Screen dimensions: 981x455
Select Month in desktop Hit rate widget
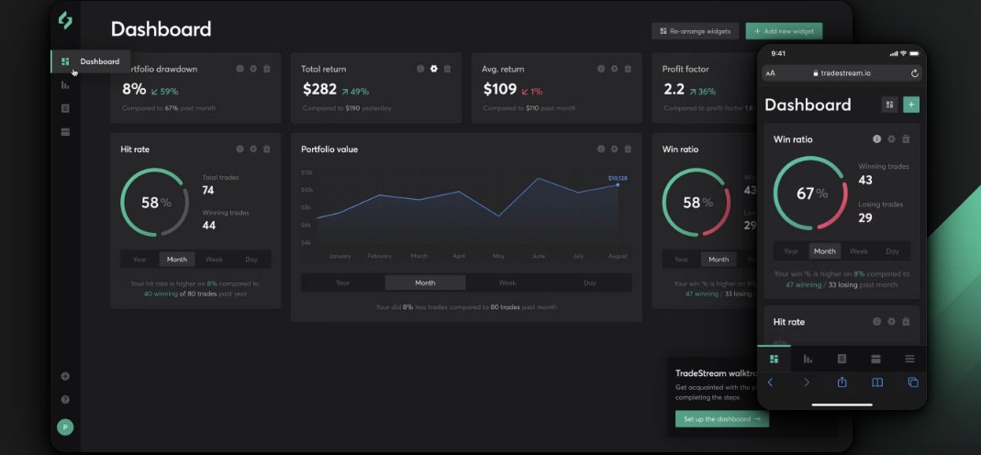177,260
